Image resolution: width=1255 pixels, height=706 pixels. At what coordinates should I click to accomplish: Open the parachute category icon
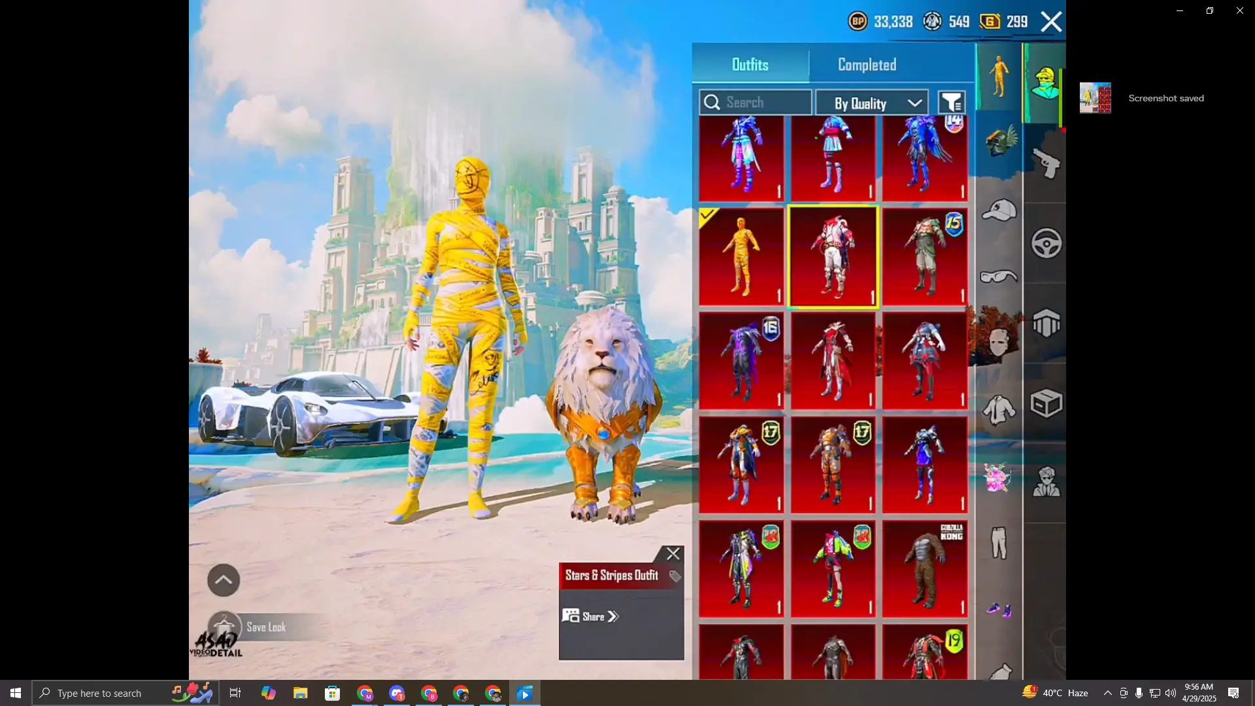pyautogui.click(x=1046, y=324)
